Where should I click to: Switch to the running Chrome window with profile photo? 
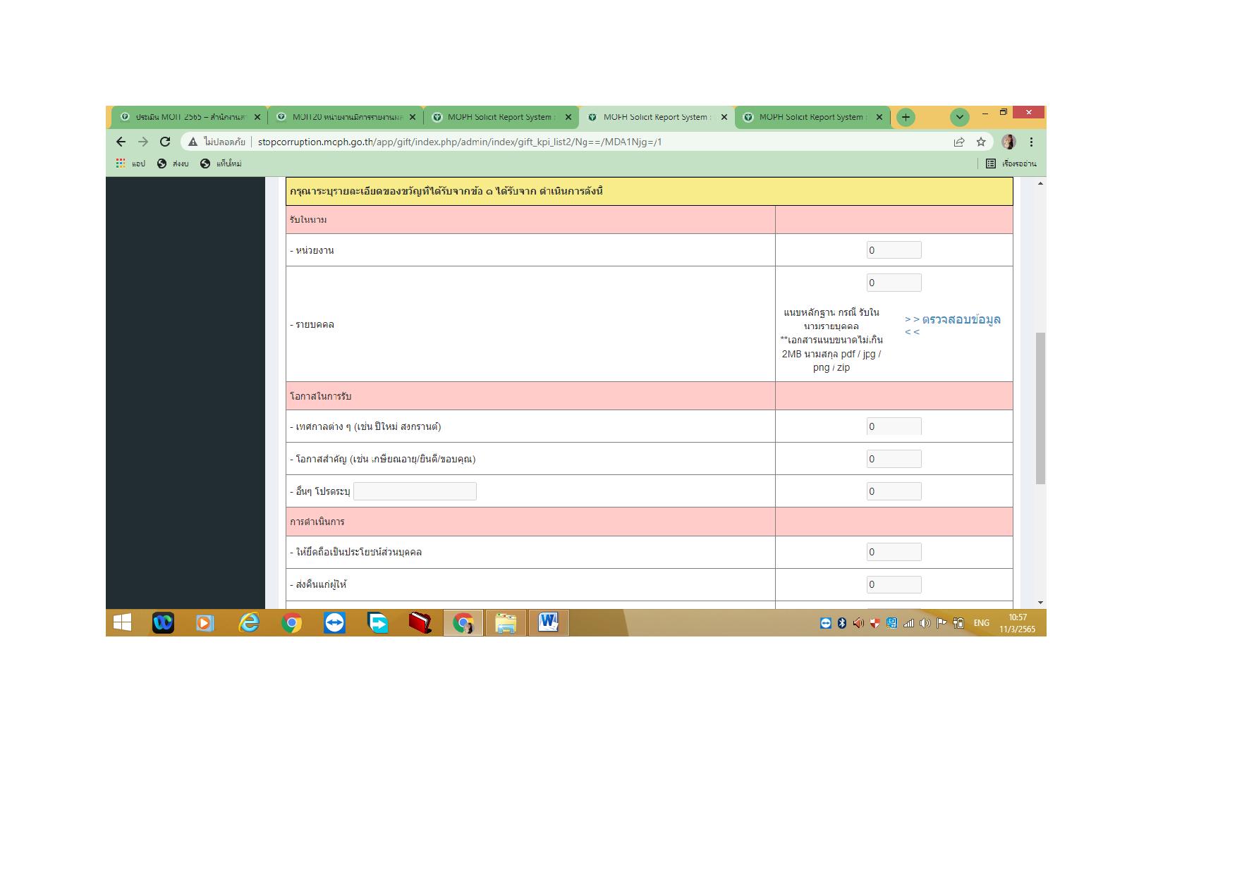coord(463,622)
